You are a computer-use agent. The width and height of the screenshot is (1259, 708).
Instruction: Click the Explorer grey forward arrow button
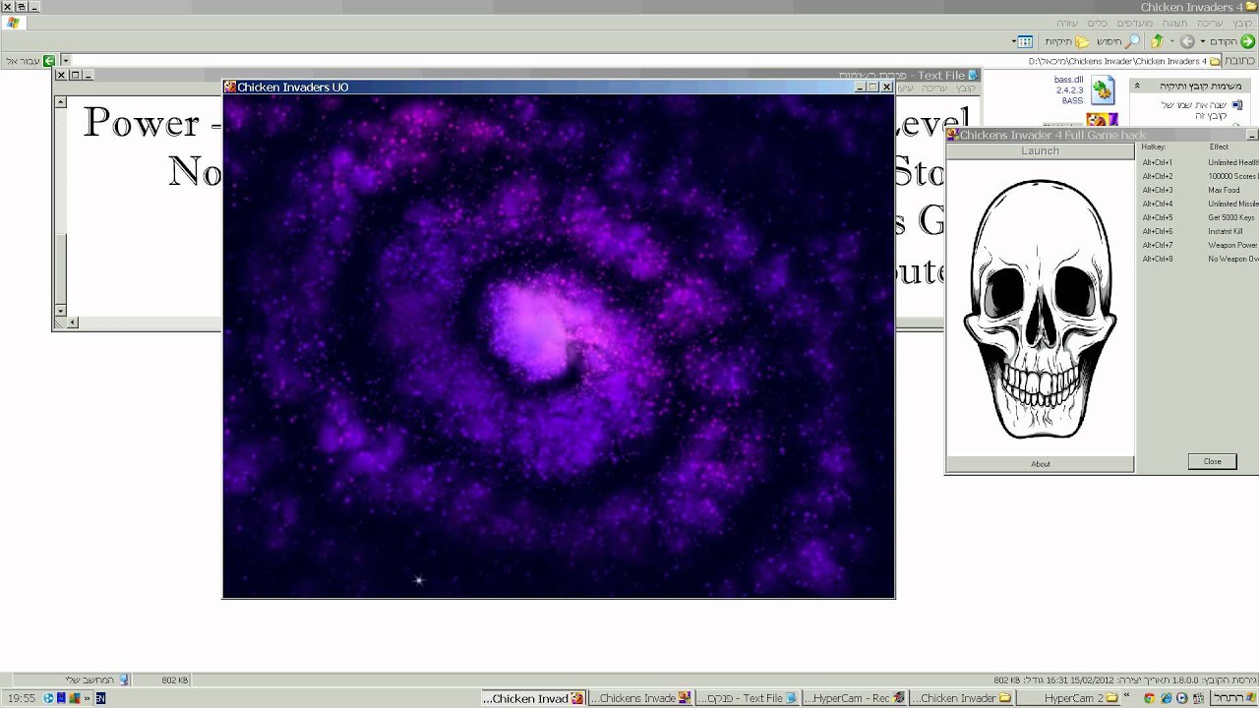pos(1187,41)
